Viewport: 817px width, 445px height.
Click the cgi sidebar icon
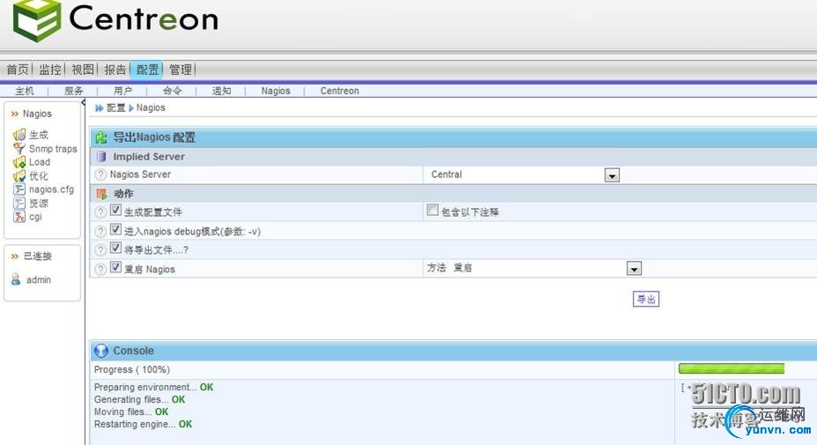click(19, 217)
